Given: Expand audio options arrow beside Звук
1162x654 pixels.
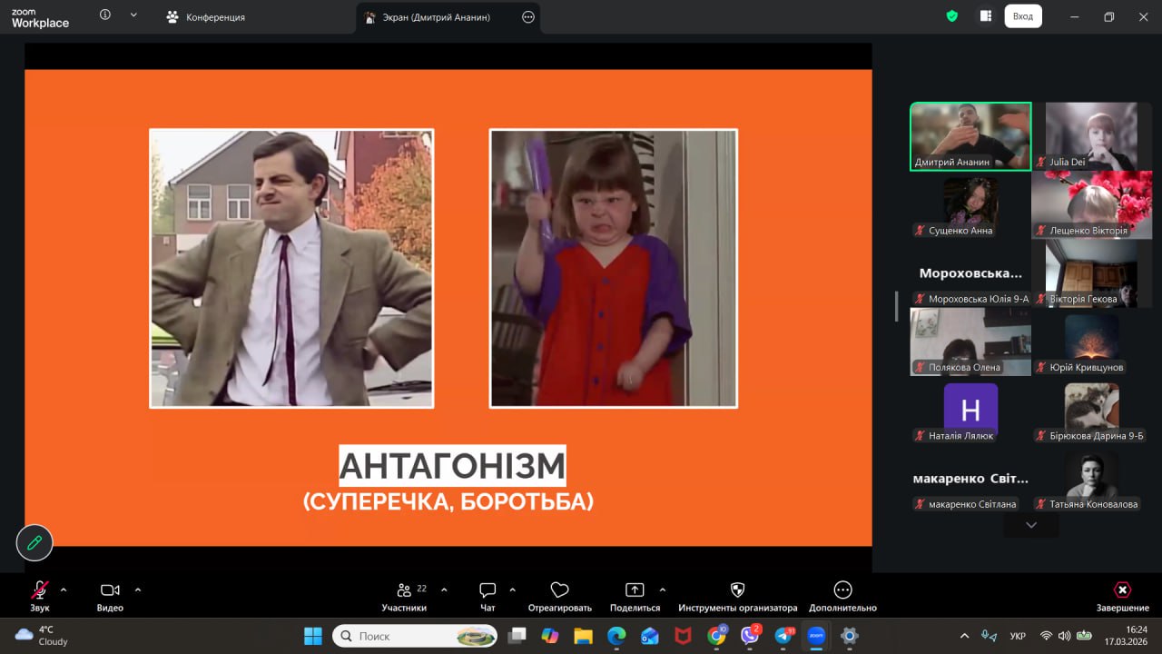Looking at the screenshot, I should click(64, 590).
